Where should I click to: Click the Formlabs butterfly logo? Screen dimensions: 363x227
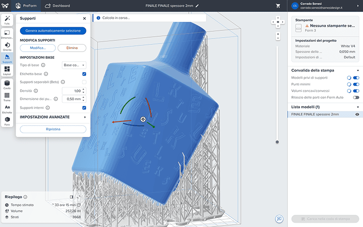click(x=5, y=5)
